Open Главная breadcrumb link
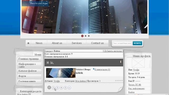This screenshot has width=169, height=95. point(48,51)
